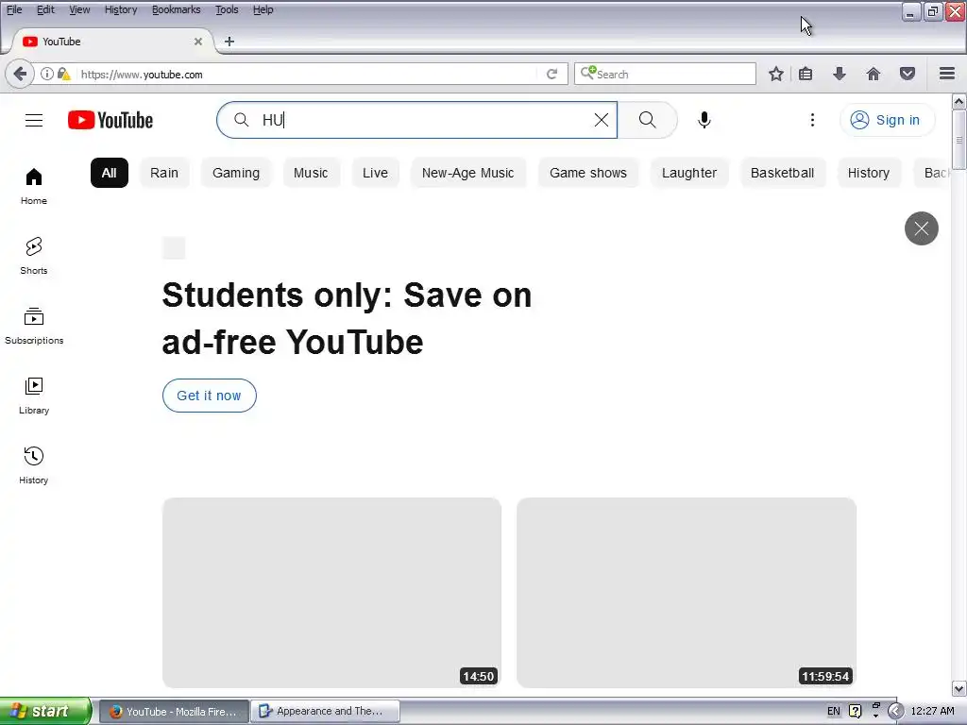Click the Pocket icon
967x725 pixels.
click(908, 74)
